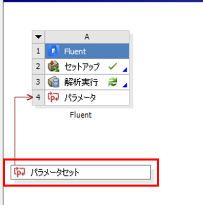Image resolution: width=203 pixels, height=205 pixels.
Task: Click the Setup cell icon (セットアップ)
Action: 53,66
